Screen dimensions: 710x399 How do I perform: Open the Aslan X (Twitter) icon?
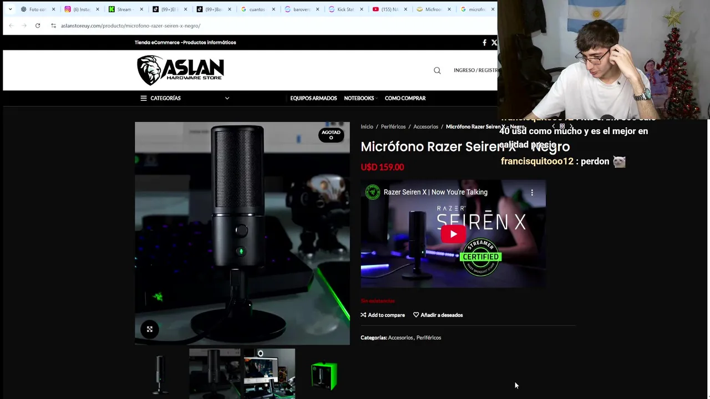[494, 42]
